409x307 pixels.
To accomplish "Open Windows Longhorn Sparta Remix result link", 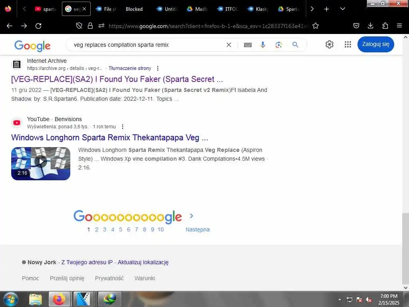I will pyautogui.click(x=109, y=138).
